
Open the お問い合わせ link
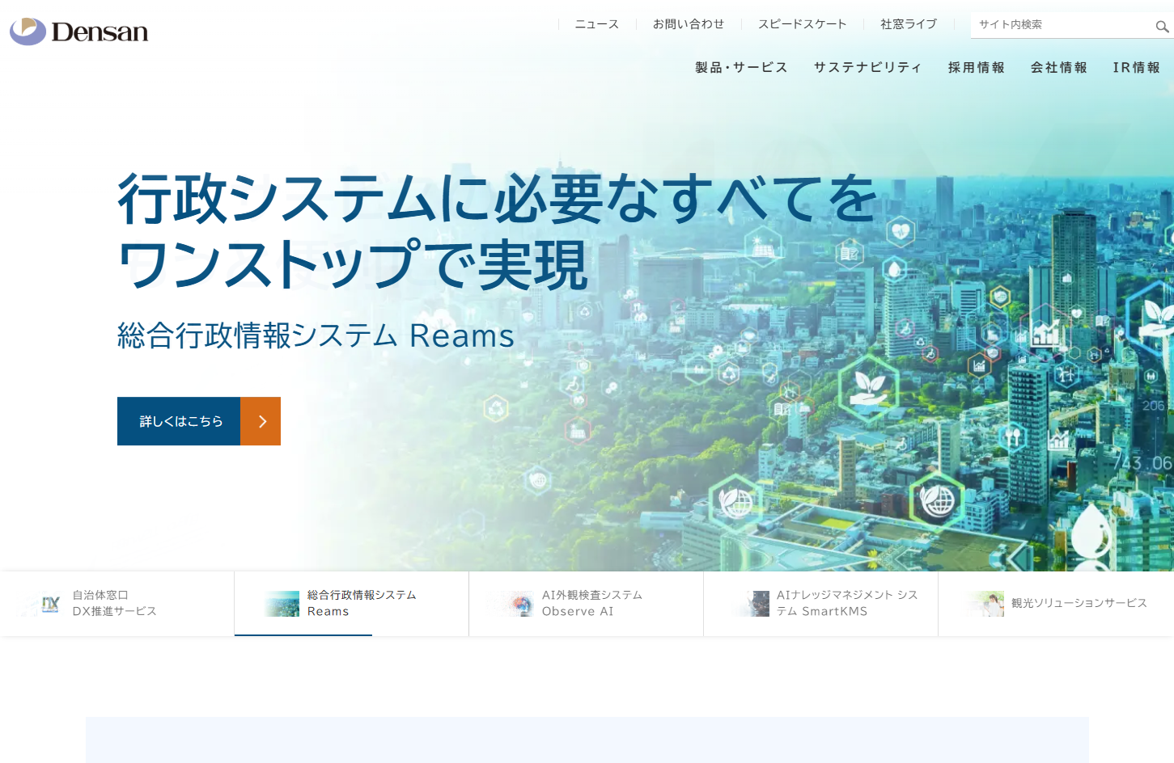tap(689, 24)
